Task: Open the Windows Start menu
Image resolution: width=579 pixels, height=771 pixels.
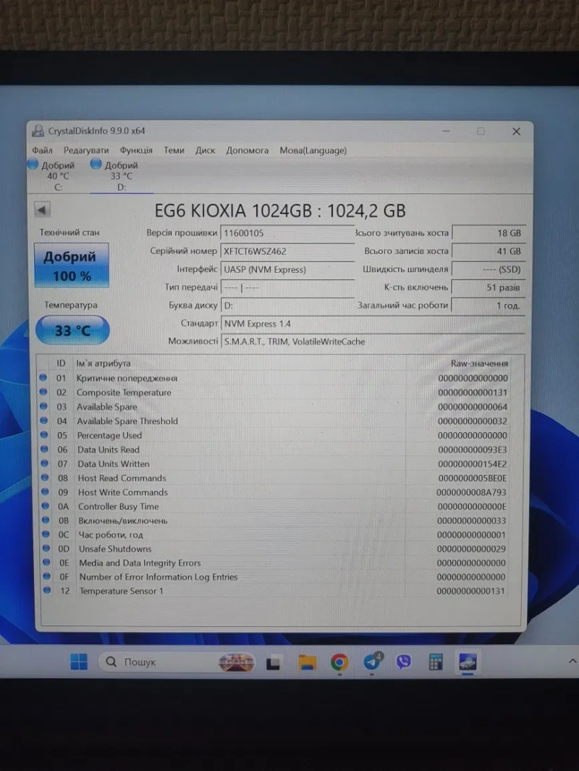Action: click(79, 662)
